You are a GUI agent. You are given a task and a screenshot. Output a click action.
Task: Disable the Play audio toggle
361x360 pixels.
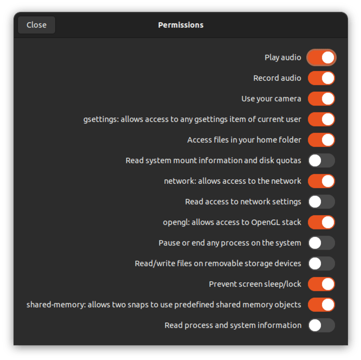tap(321, 58)
